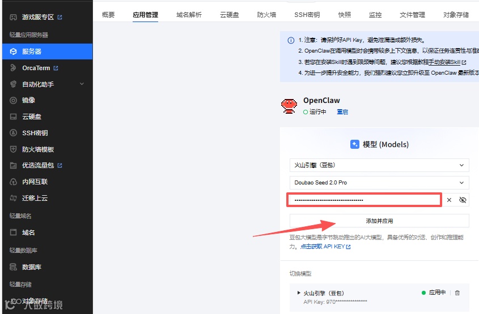Click the 添加并应用 button

point(379,221)
